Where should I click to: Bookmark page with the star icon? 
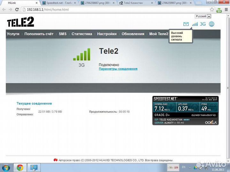coord(212,10)
